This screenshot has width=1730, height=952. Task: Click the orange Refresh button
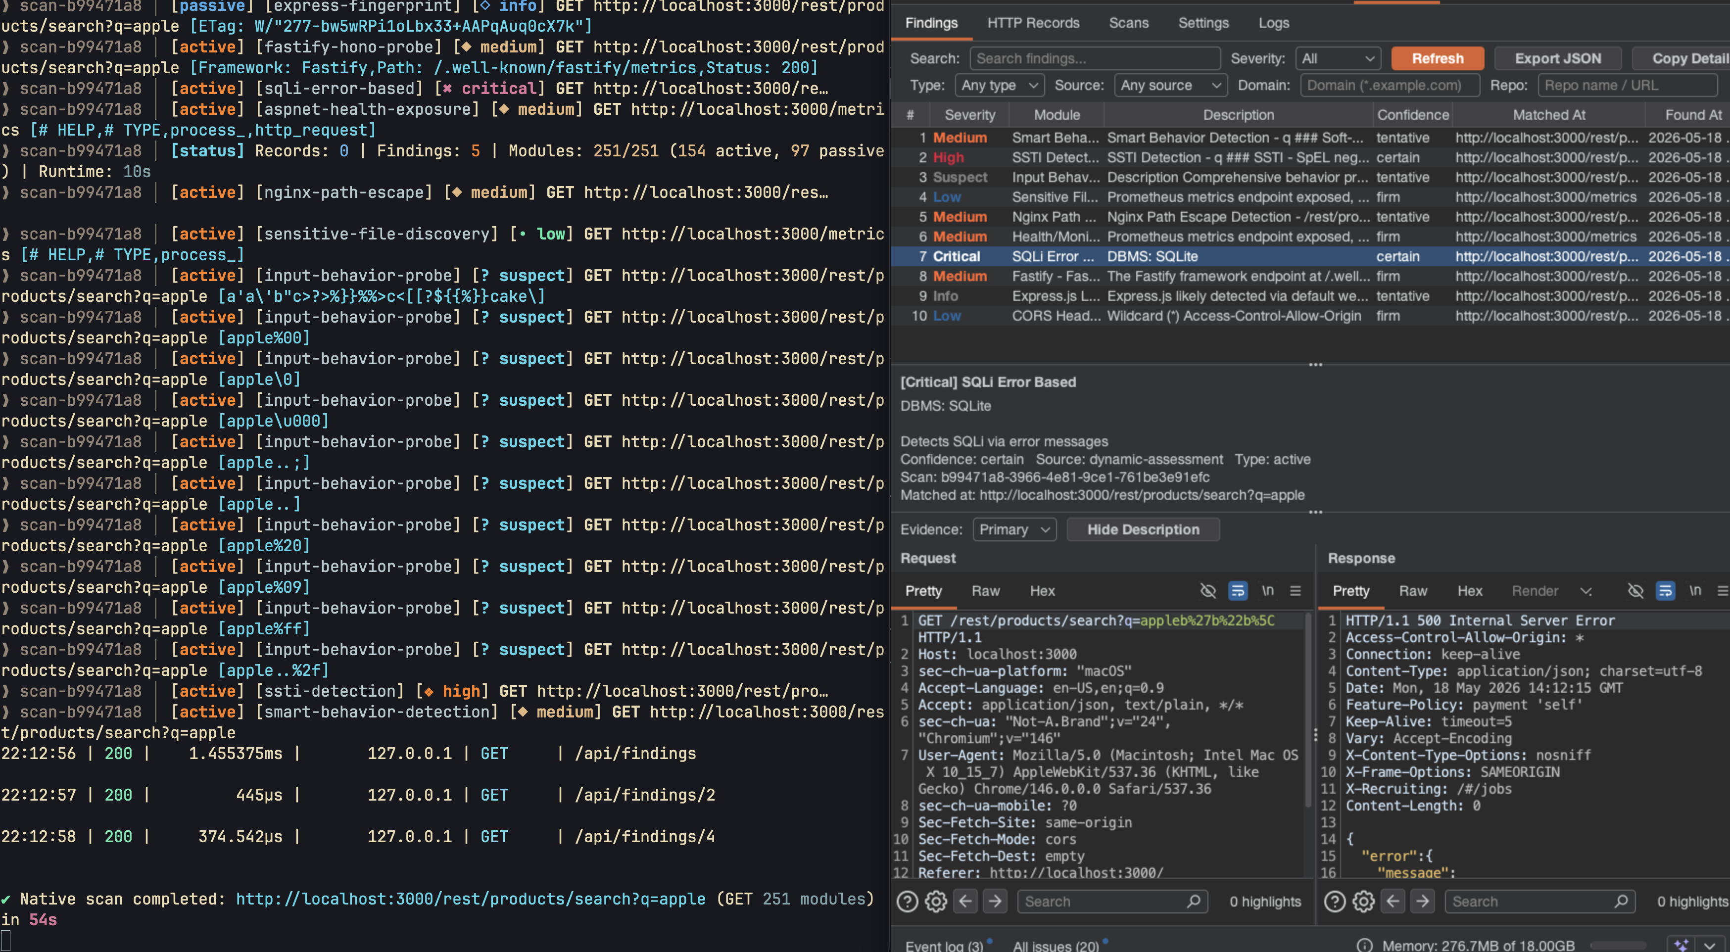[x=1437, y=58]
